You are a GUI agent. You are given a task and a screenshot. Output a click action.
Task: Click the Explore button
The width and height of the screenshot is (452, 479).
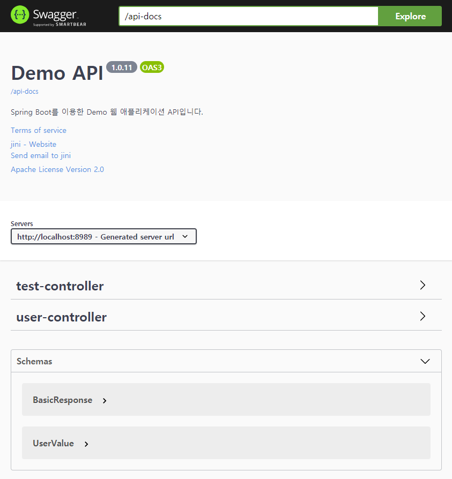(x=410, y=16)
